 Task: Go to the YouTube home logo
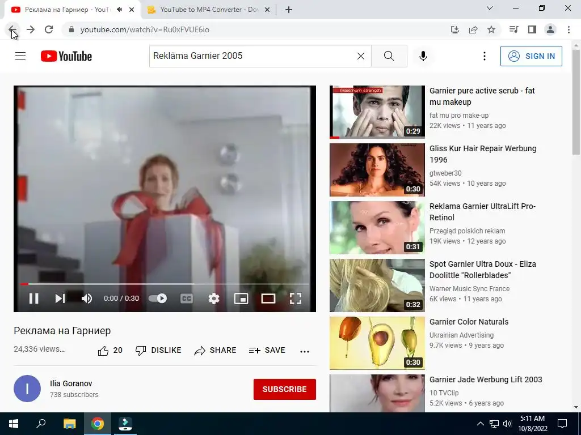click(66, 56)
